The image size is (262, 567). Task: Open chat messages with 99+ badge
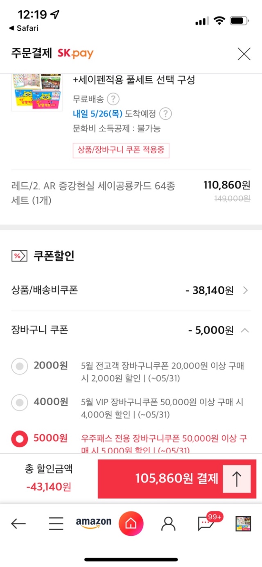pos(206,523)
